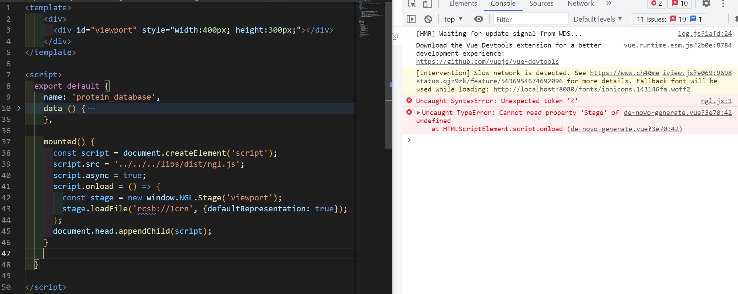This screenshot has height=294, width=738.
Task: Expand the folded data() block on line 10
Action: tap(19, 108)
